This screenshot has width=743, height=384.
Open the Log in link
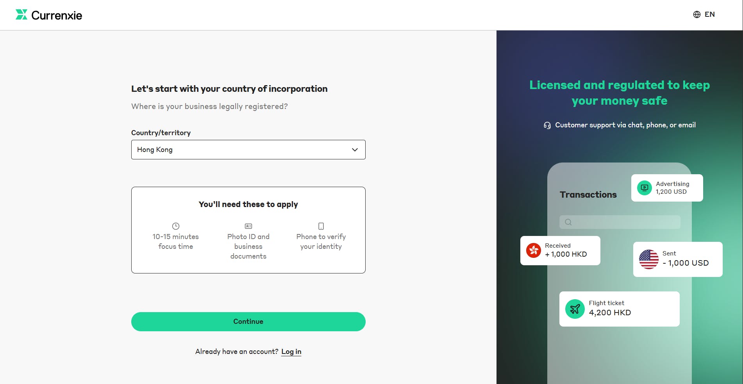coord(291,352)
